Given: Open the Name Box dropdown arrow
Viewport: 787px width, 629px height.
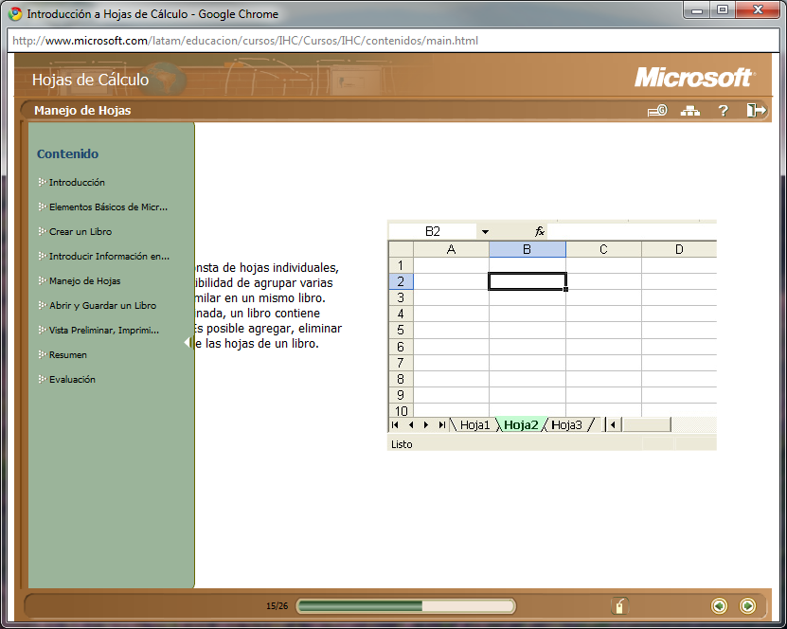Looking at the screenshot, I should pos(485,231).
